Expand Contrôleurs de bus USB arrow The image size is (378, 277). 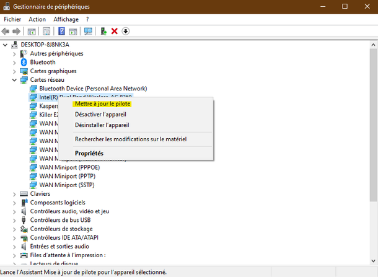pyautogui.click(x=14, y=221)
